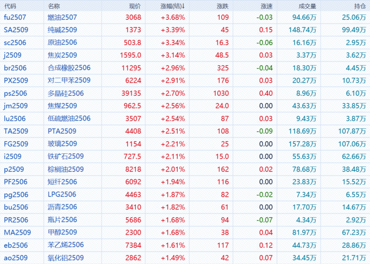This screenshot has width=370, height=264.
Task: Open contract code fu2507
Action: click(14, 17)
